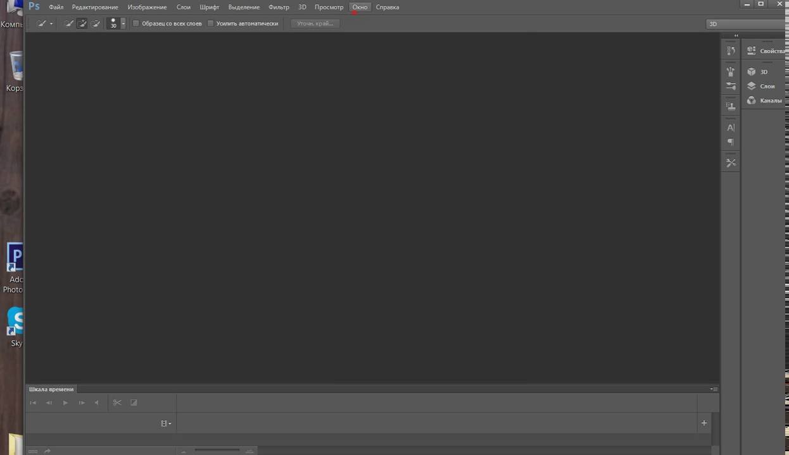Open the Brush presets panel icon
Image resolution: width=789 pixels, height=455 pixels.
click(731, 71)
